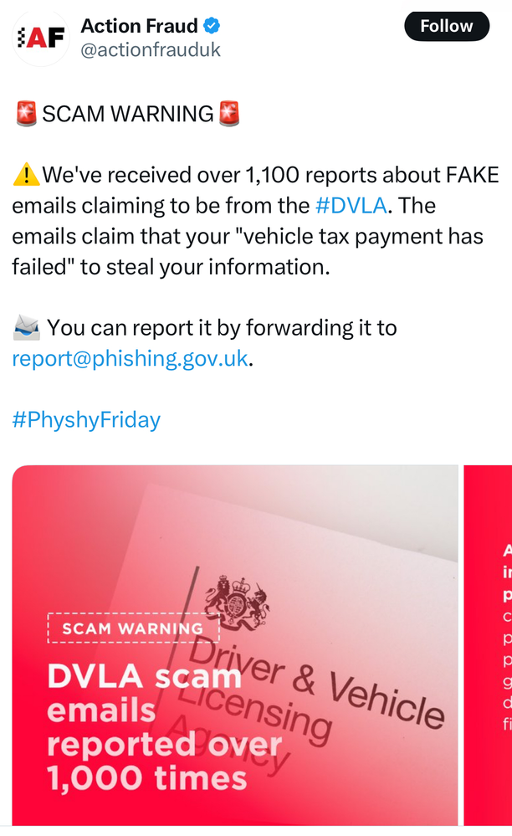Click the red siren emoji after SCAM WARNING
512x836 pixels.
(x=229, y=114)
